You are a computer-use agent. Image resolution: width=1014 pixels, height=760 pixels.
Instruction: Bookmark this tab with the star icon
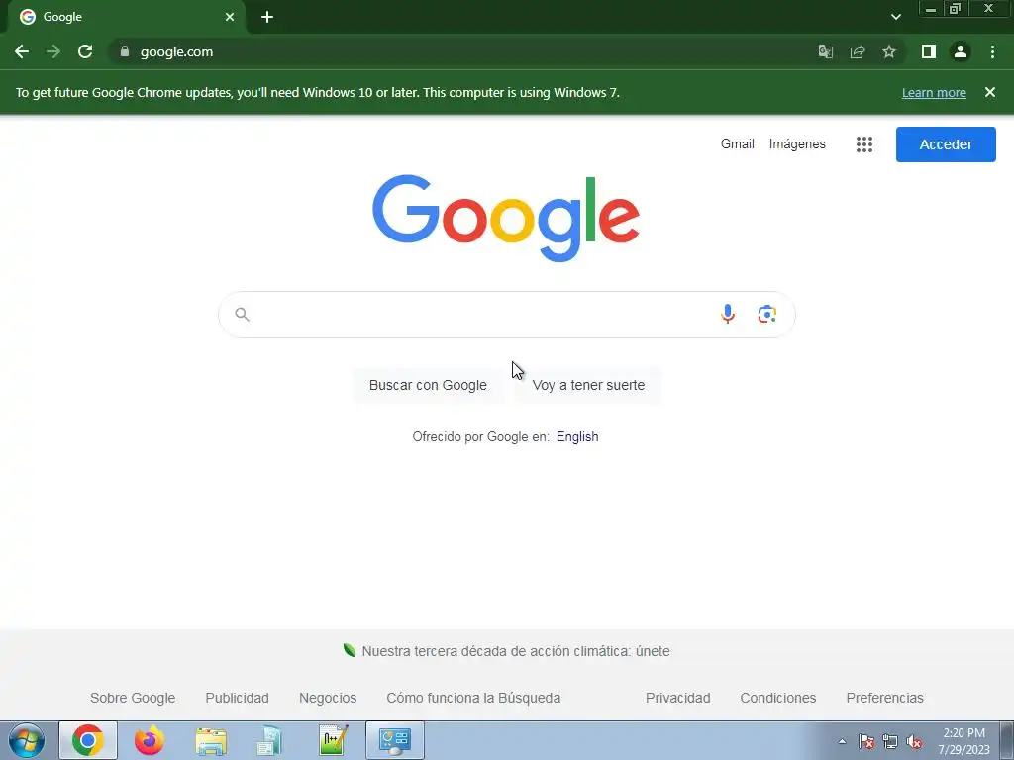(x=889, y=51)
